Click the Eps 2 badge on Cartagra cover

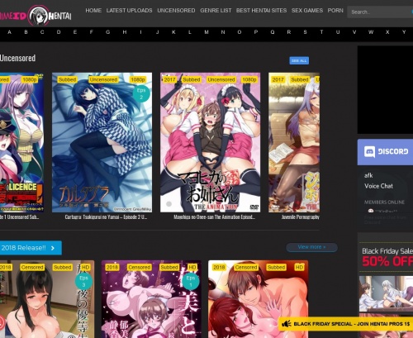click(x=141, y=93)
